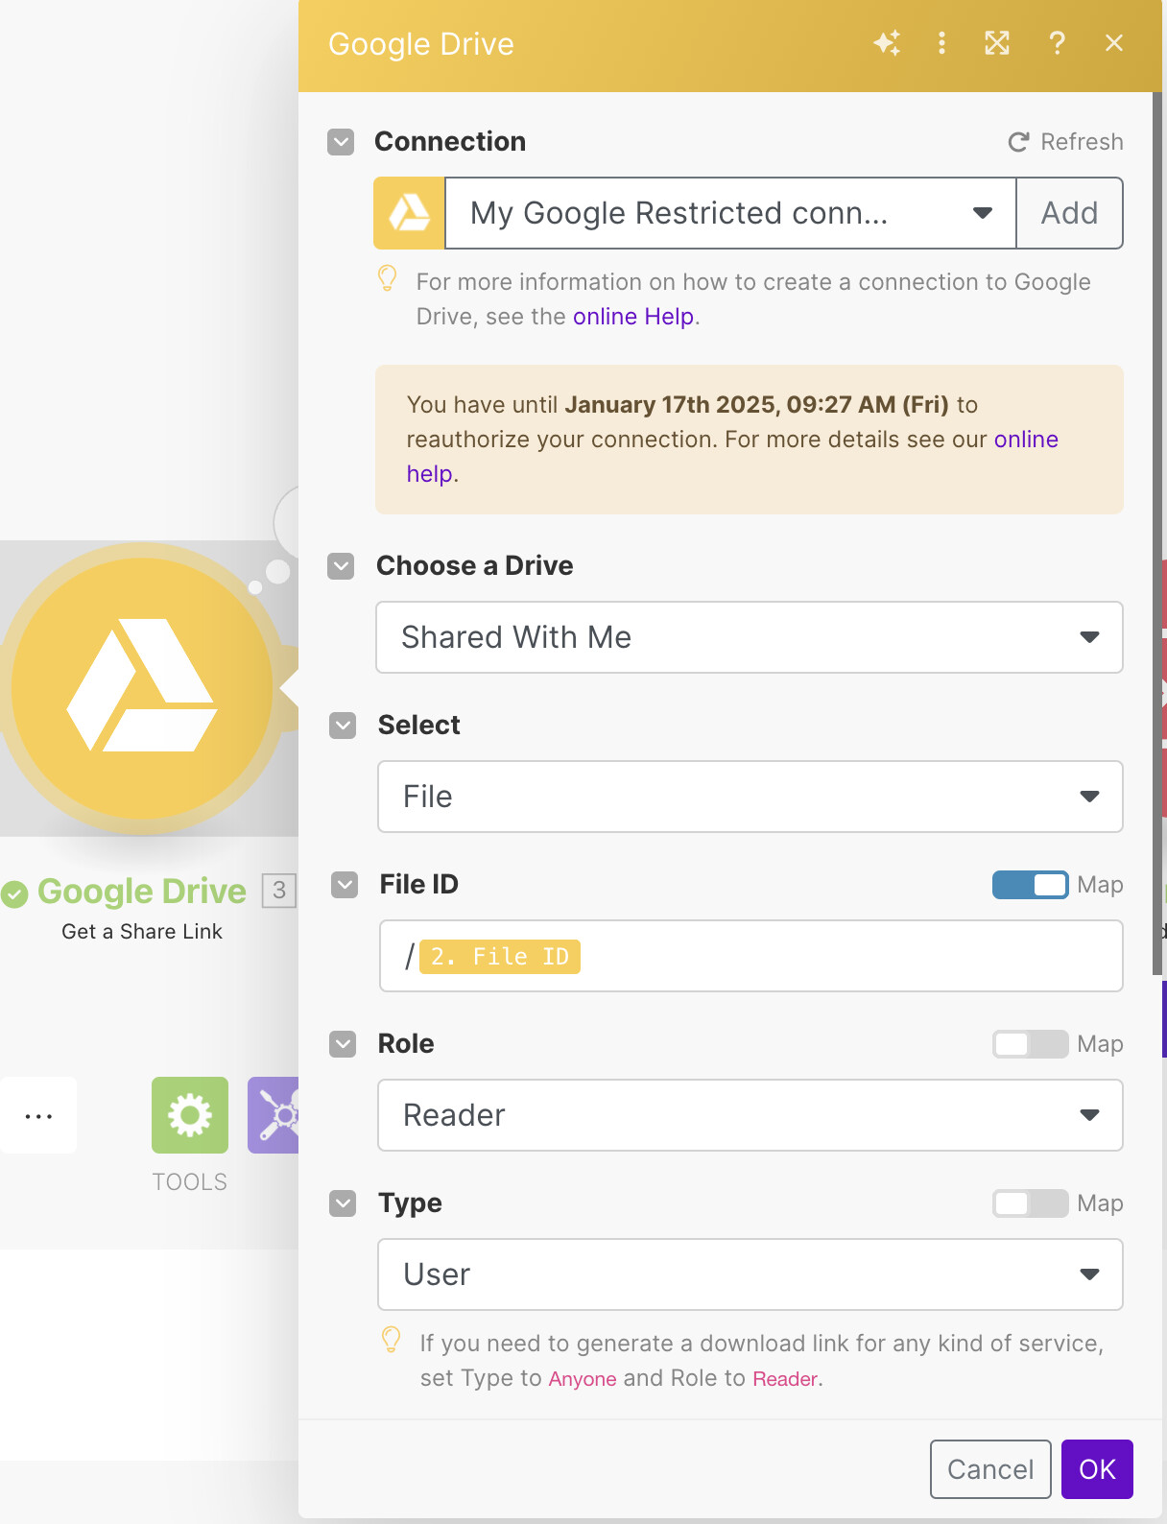This screenshot has height=1524, width=1167.
Task: Open the Shared With Me drive dropdown
Action: (750, 637)
